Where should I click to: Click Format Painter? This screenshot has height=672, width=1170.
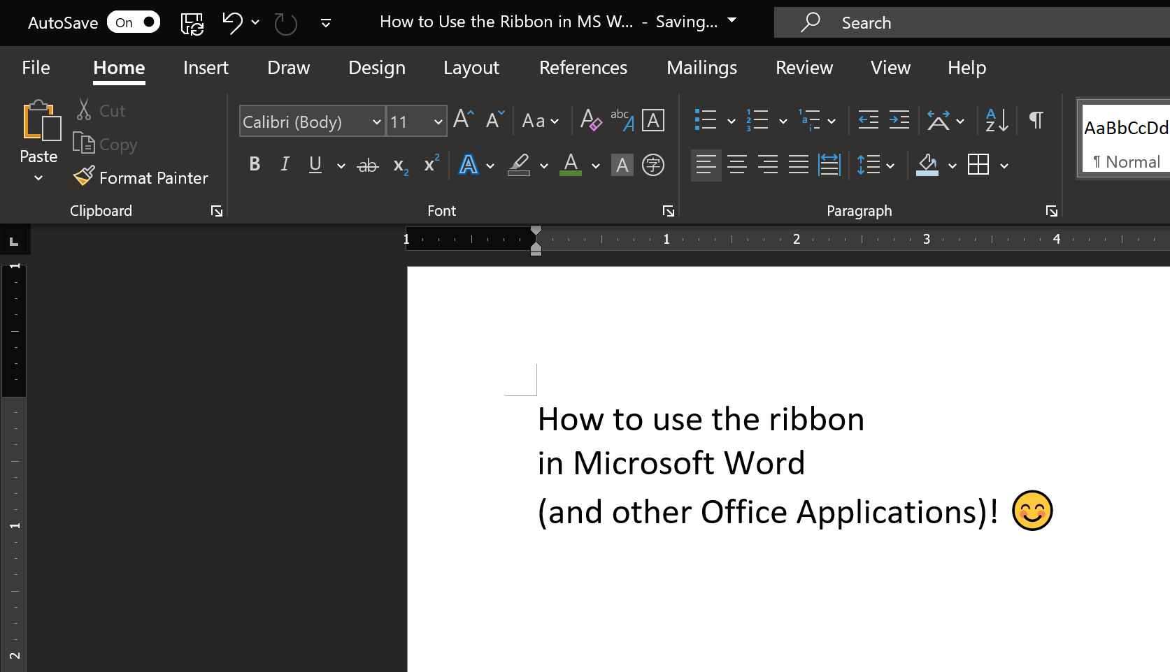click(141, 177)
